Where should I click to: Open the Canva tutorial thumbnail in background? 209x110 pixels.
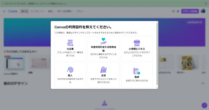tap(15, 63)
